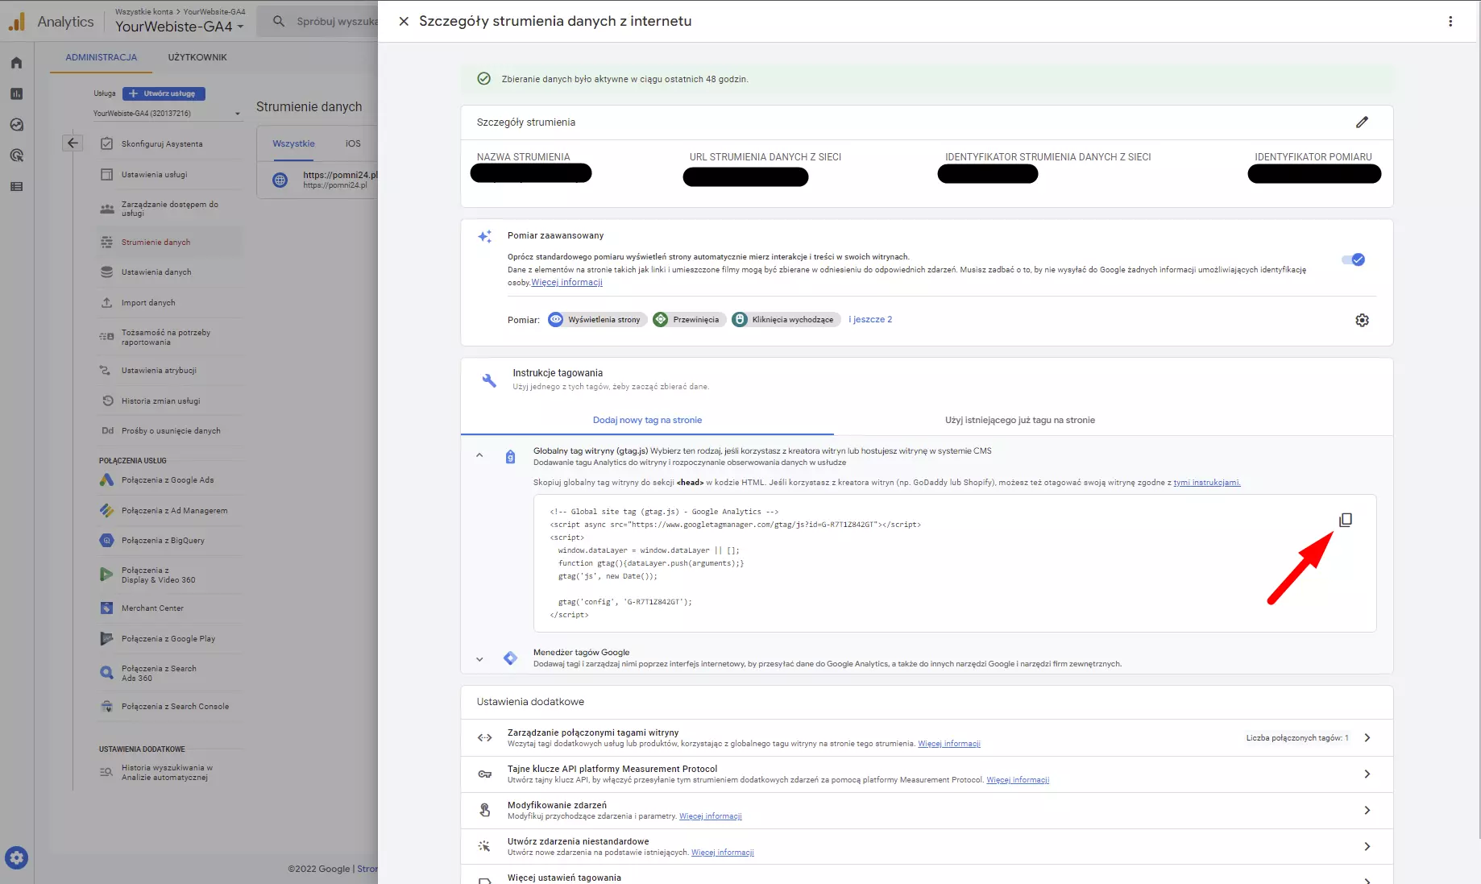Click the 'i jeszcze 2' link
Screen dimensions: 1481x884
[x=870, y=319]
